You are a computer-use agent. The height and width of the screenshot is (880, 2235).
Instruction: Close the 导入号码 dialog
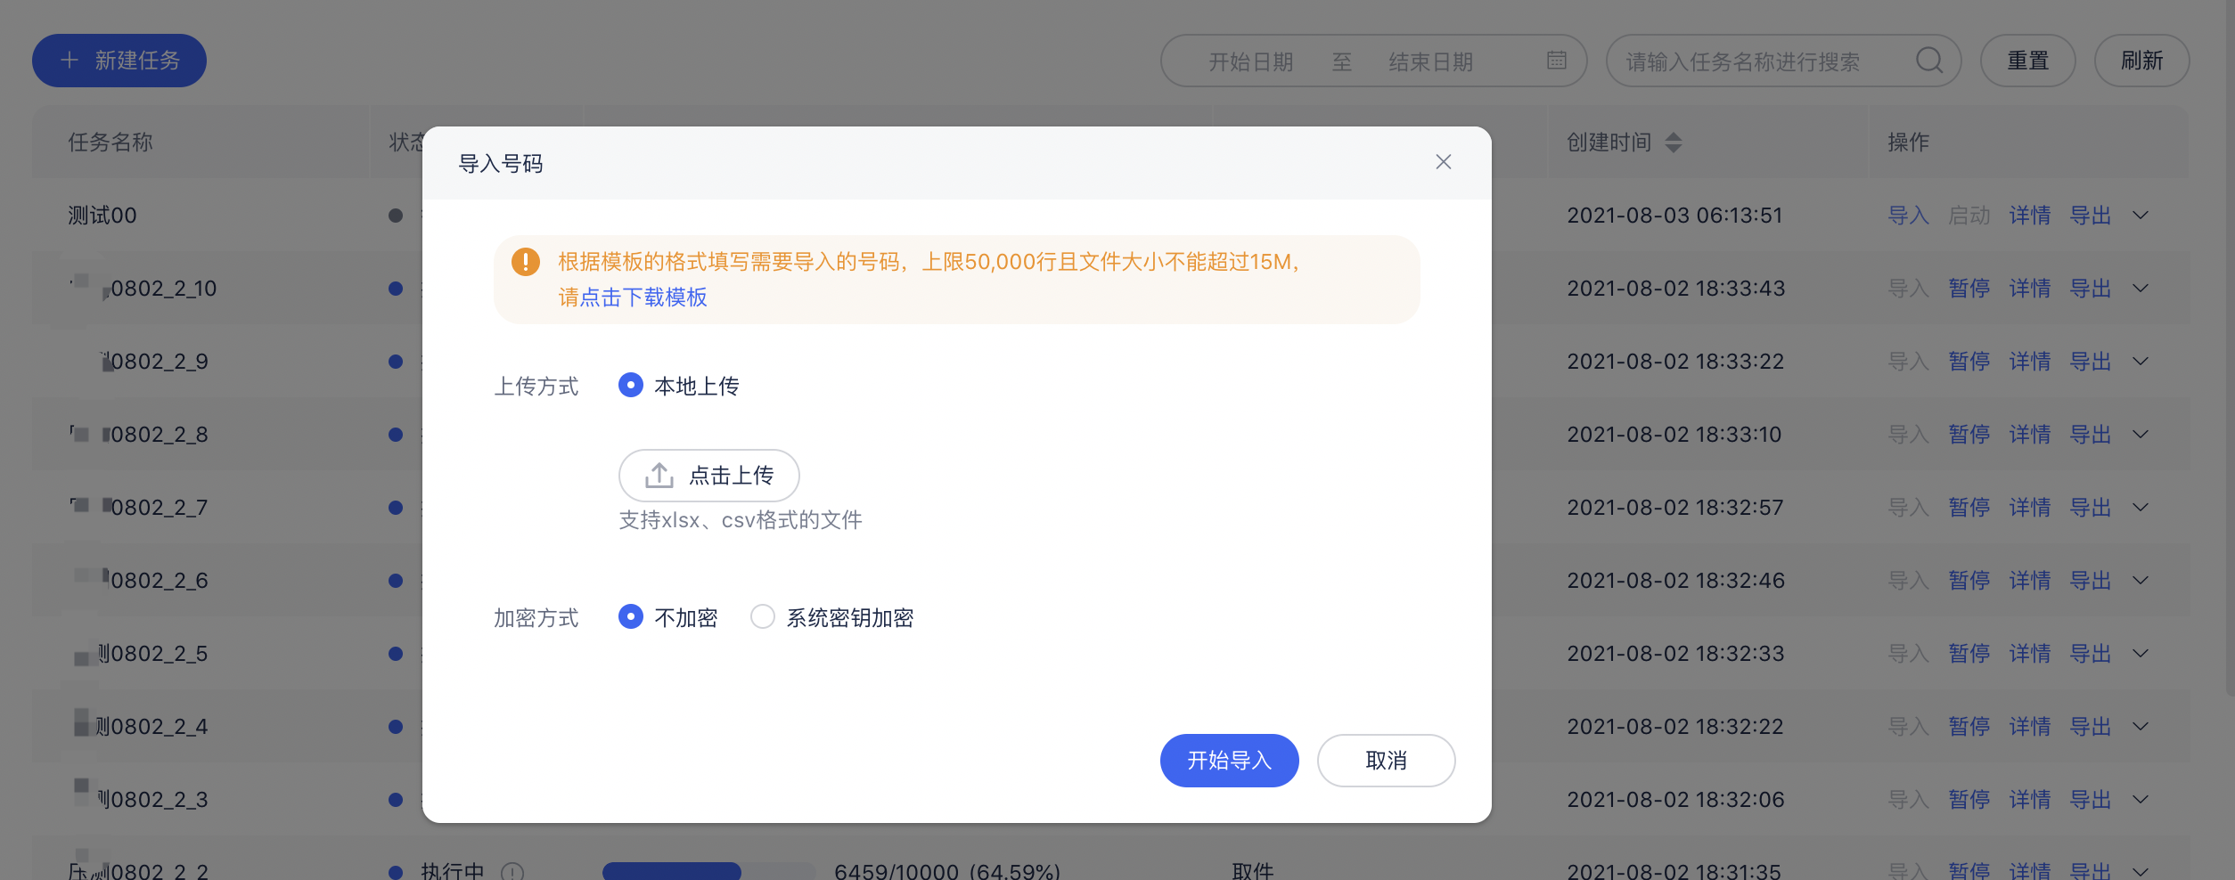click(x=1443, y=162)
